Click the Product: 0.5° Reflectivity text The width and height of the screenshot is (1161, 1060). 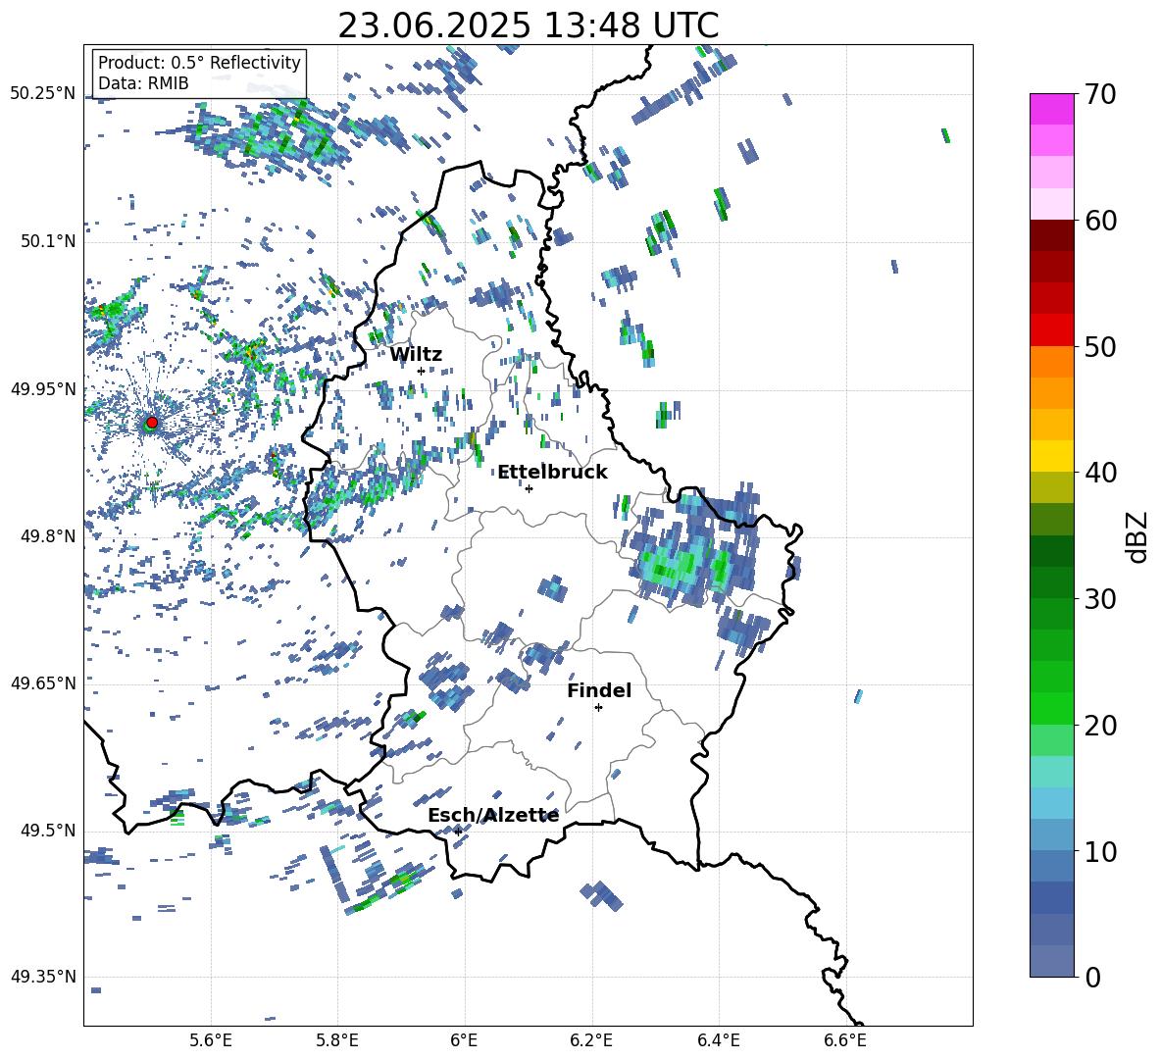(199, 62)
